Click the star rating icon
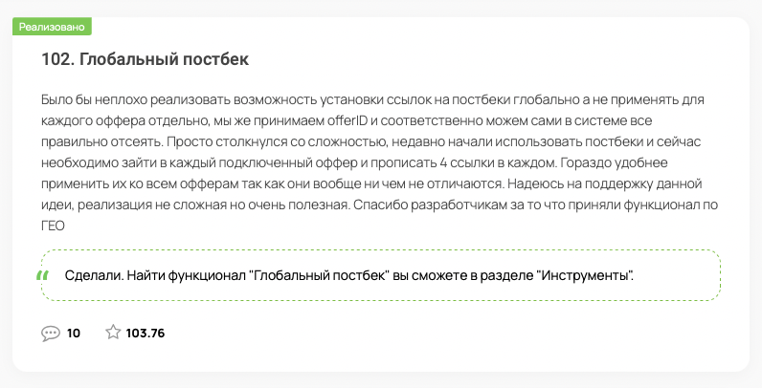This screenshot has width=762, height=388. coord(113,333)
